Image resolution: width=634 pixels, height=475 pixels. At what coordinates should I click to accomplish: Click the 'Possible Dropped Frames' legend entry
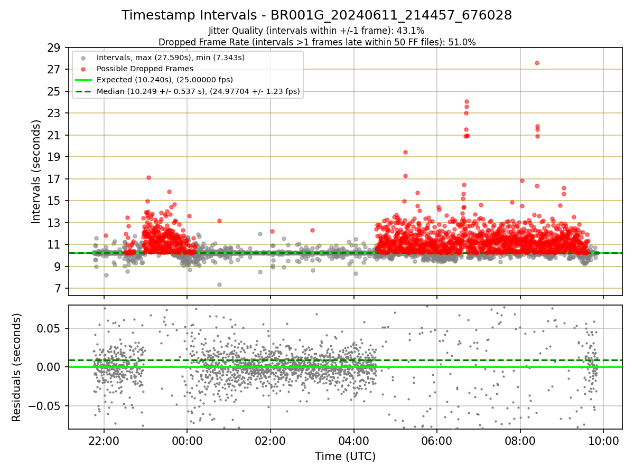click(x=145, y=69)
